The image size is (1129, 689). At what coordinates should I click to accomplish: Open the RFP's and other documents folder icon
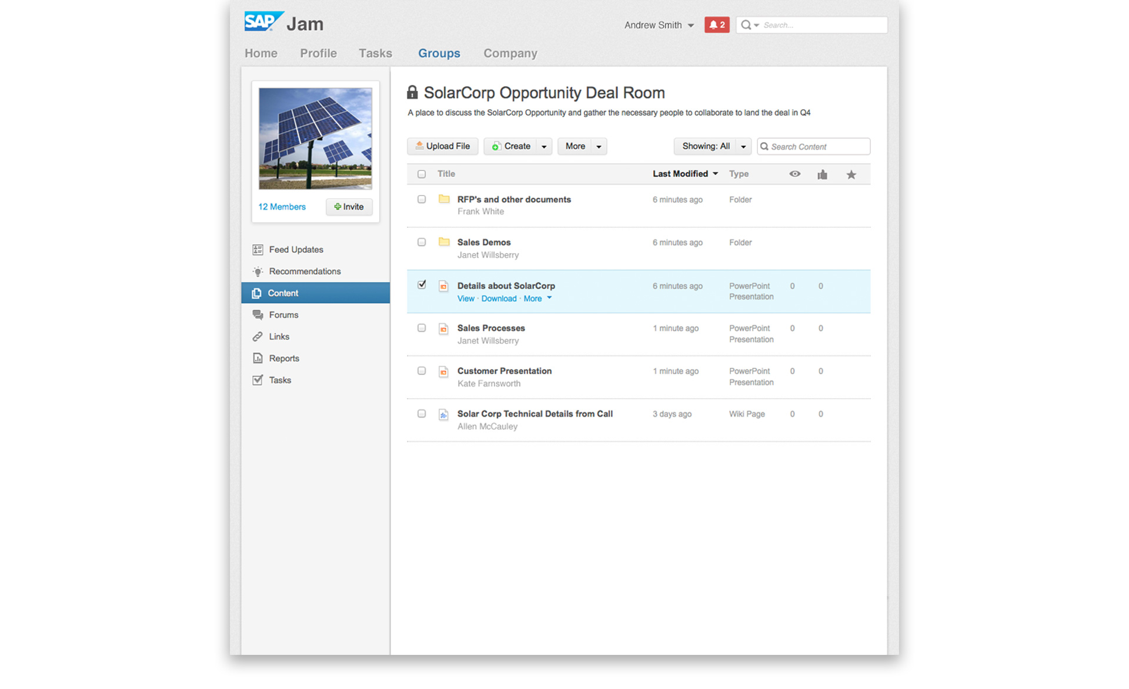click(444, 199)
